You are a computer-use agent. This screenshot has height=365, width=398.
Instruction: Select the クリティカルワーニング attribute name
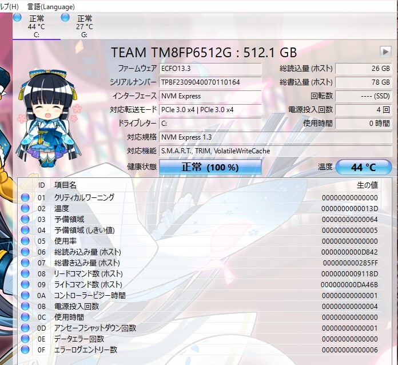84,197
